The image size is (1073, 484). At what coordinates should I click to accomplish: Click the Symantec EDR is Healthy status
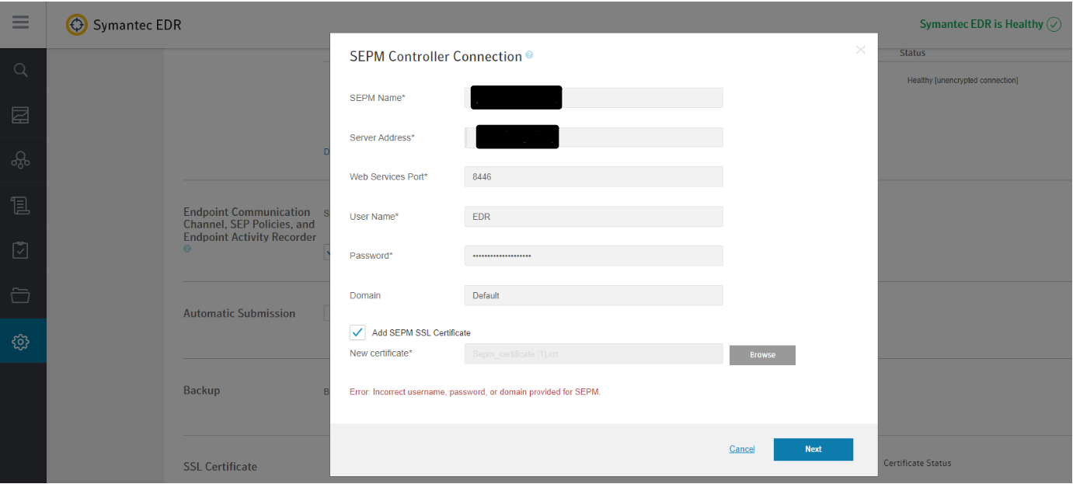click(981, 24)
